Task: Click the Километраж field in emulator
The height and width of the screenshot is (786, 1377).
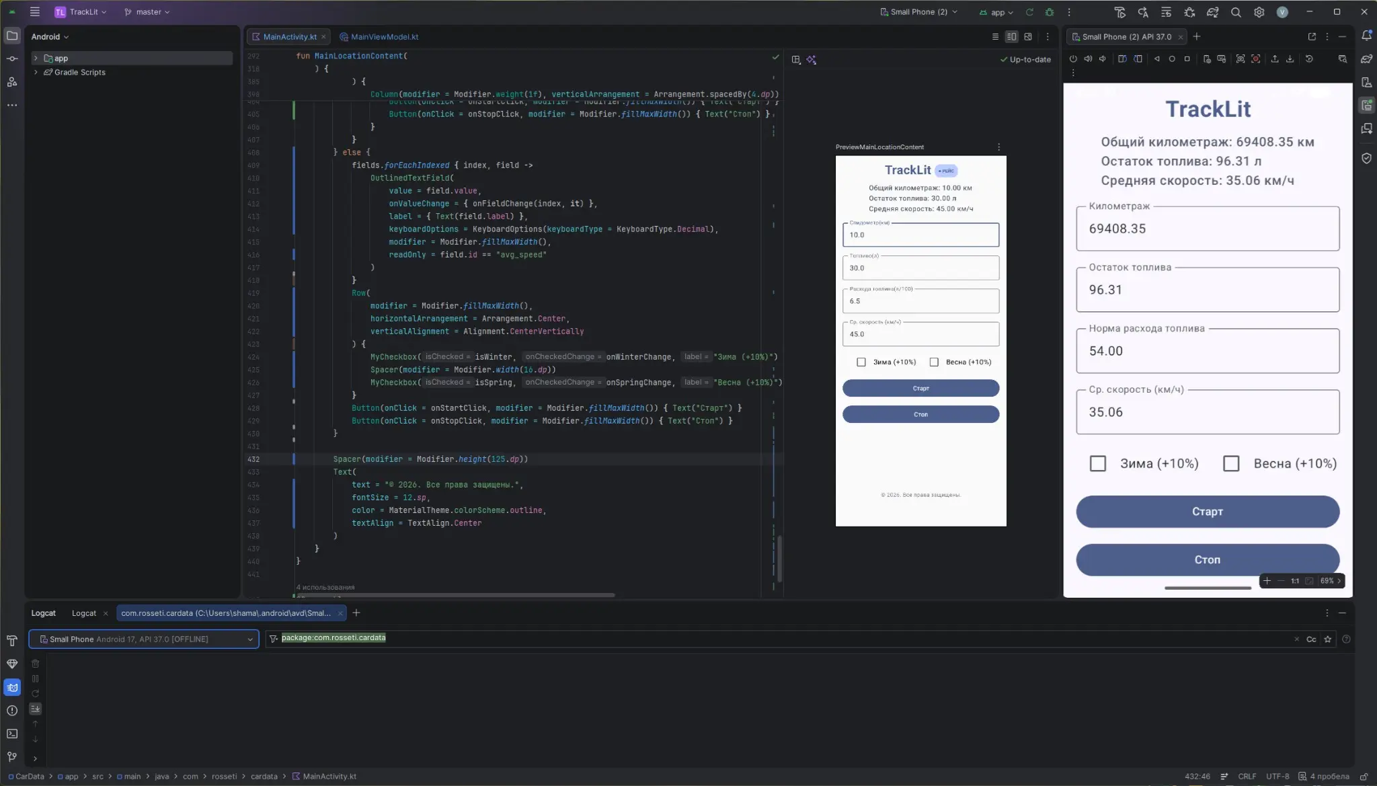Action: point(1208,229)
